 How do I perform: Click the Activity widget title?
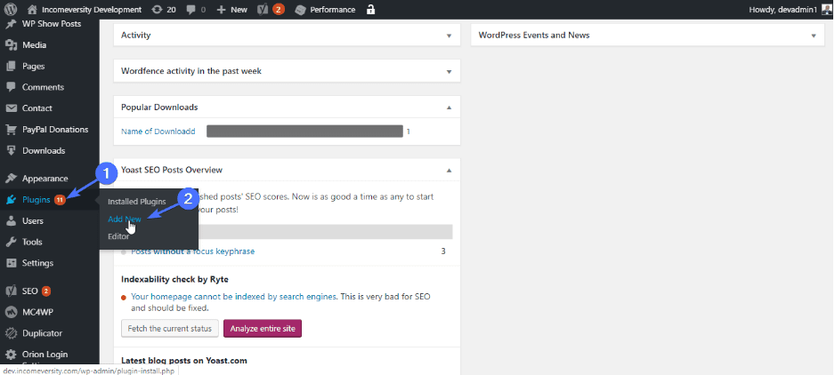(136, 36)
